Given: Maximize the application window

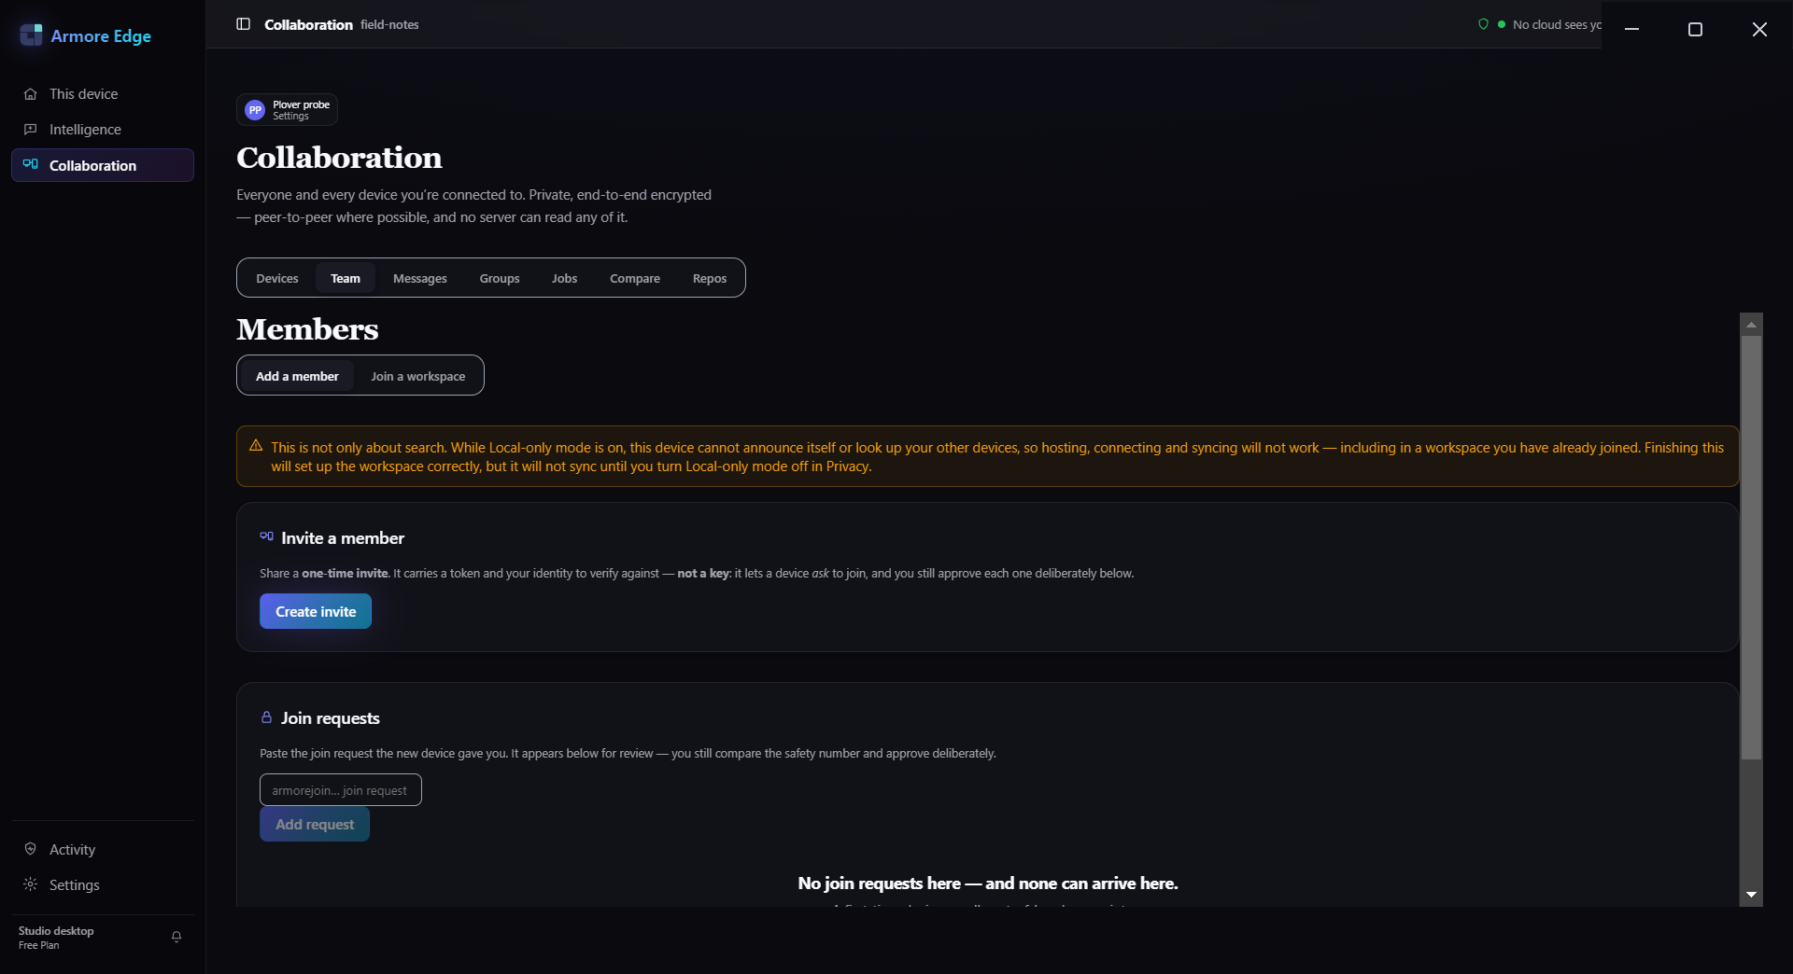Looking at the screenshot, I should pos(1695,29).
